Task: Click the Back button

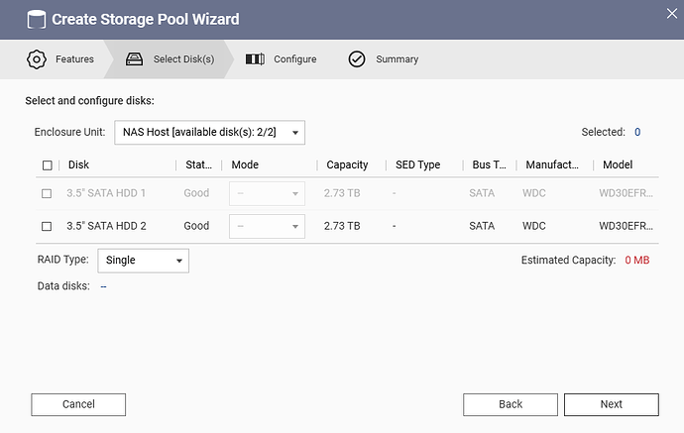Action: [x=511, y=404]
